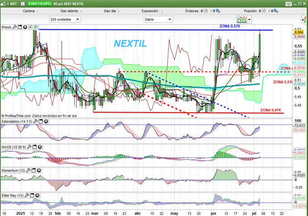Detach the Precio panel window icon

(20, 27)
